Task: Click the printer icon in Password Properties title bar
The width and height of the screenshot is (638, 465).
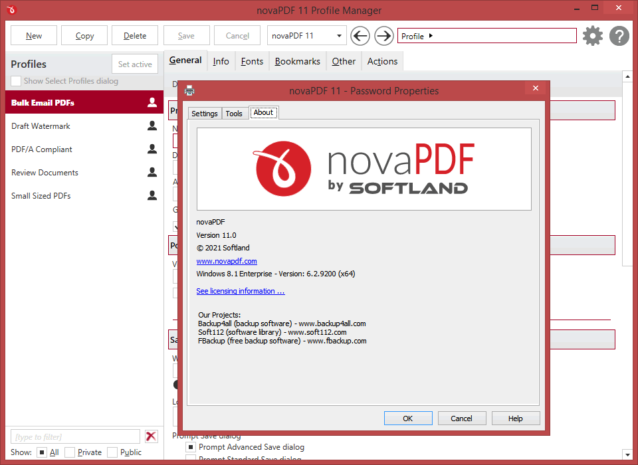Action: pos(189,90)
